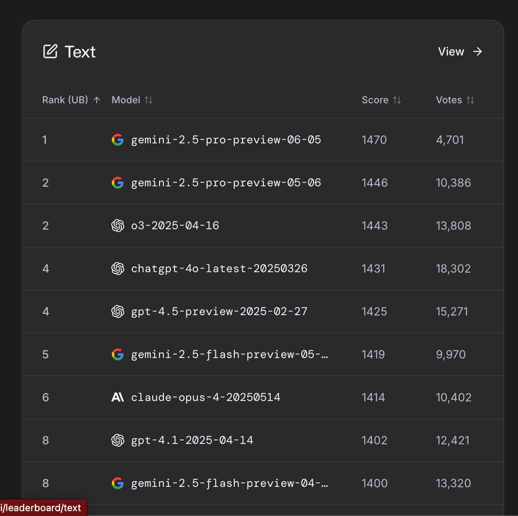Image resolution: width=518 pixels, height=516 pixels.
Task: Sort by Rank (UB) column arrow
Action: pos(97,100)
